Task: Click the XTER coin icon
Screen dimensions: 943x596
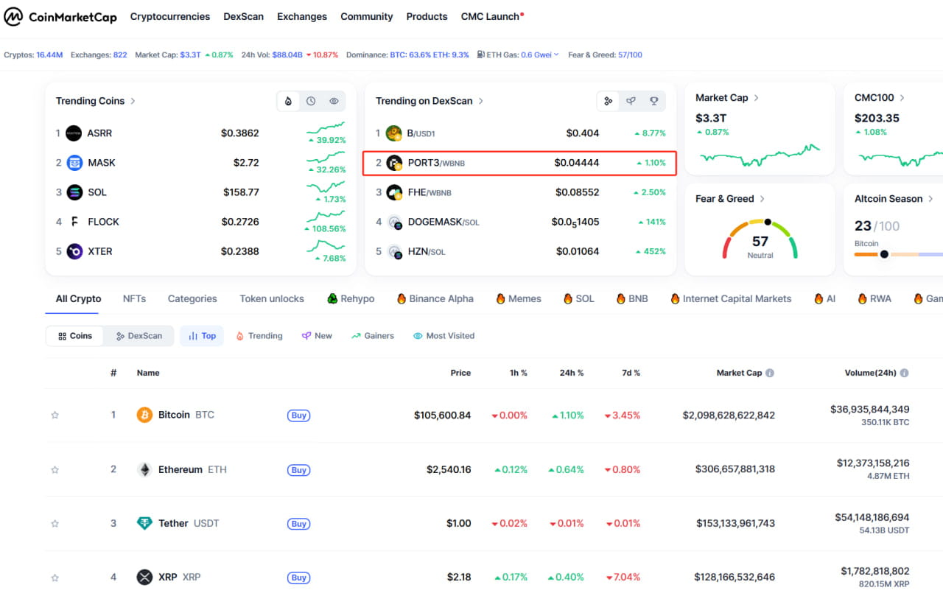Action: (x=74, y=251)
